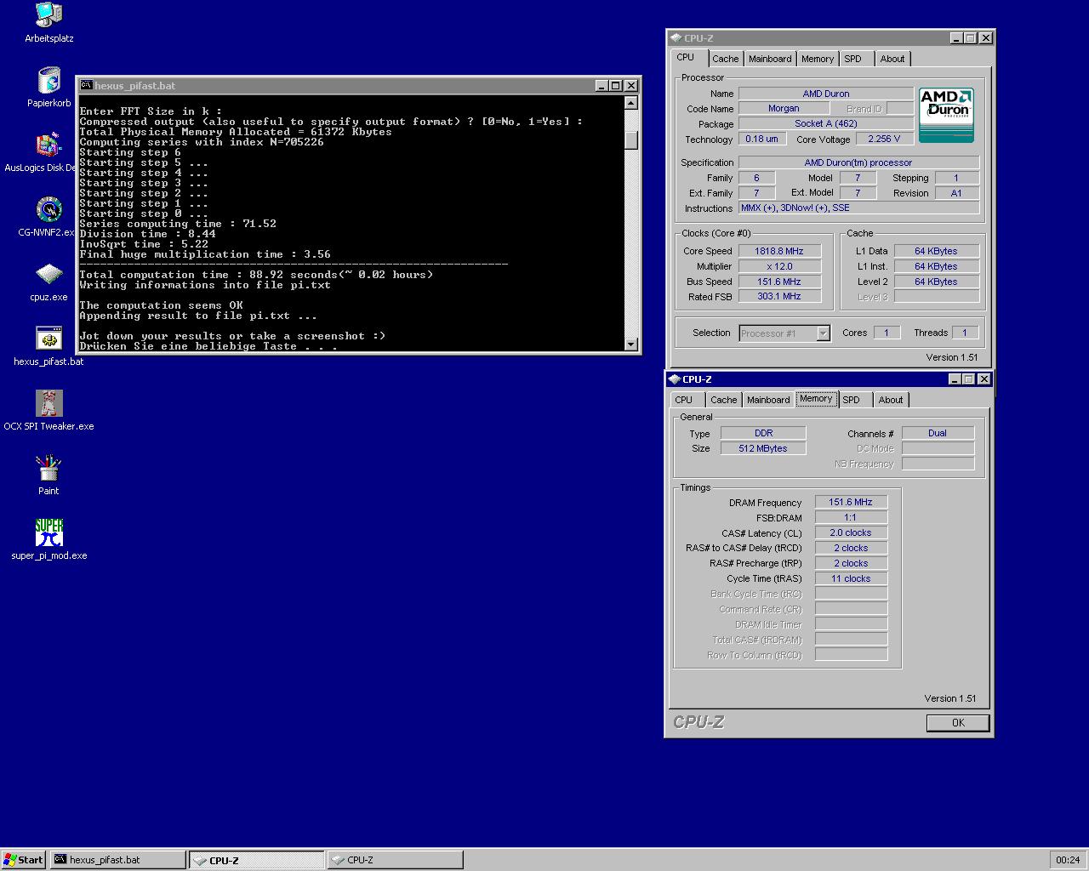
Task: Switch to Cache tab in lower CPU-Z
Action: tap(724, 400)
